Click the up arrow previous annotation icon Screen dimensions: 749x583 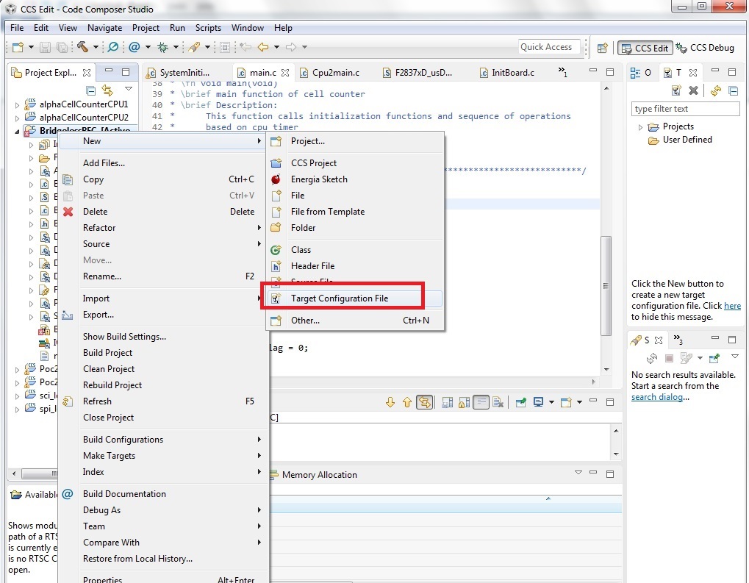click(x=407, y=402)
